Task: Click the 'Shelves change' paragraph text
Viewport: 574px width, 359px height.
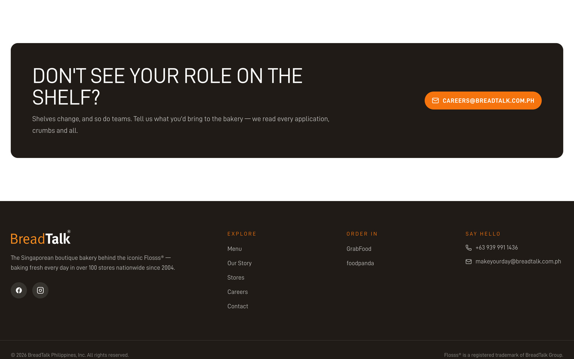Action: coord(181,125)
